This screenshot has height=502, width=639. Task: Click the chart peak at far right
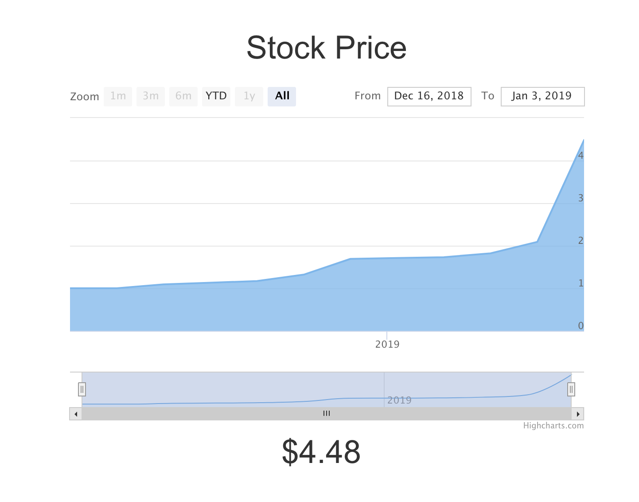click(583, 141)
